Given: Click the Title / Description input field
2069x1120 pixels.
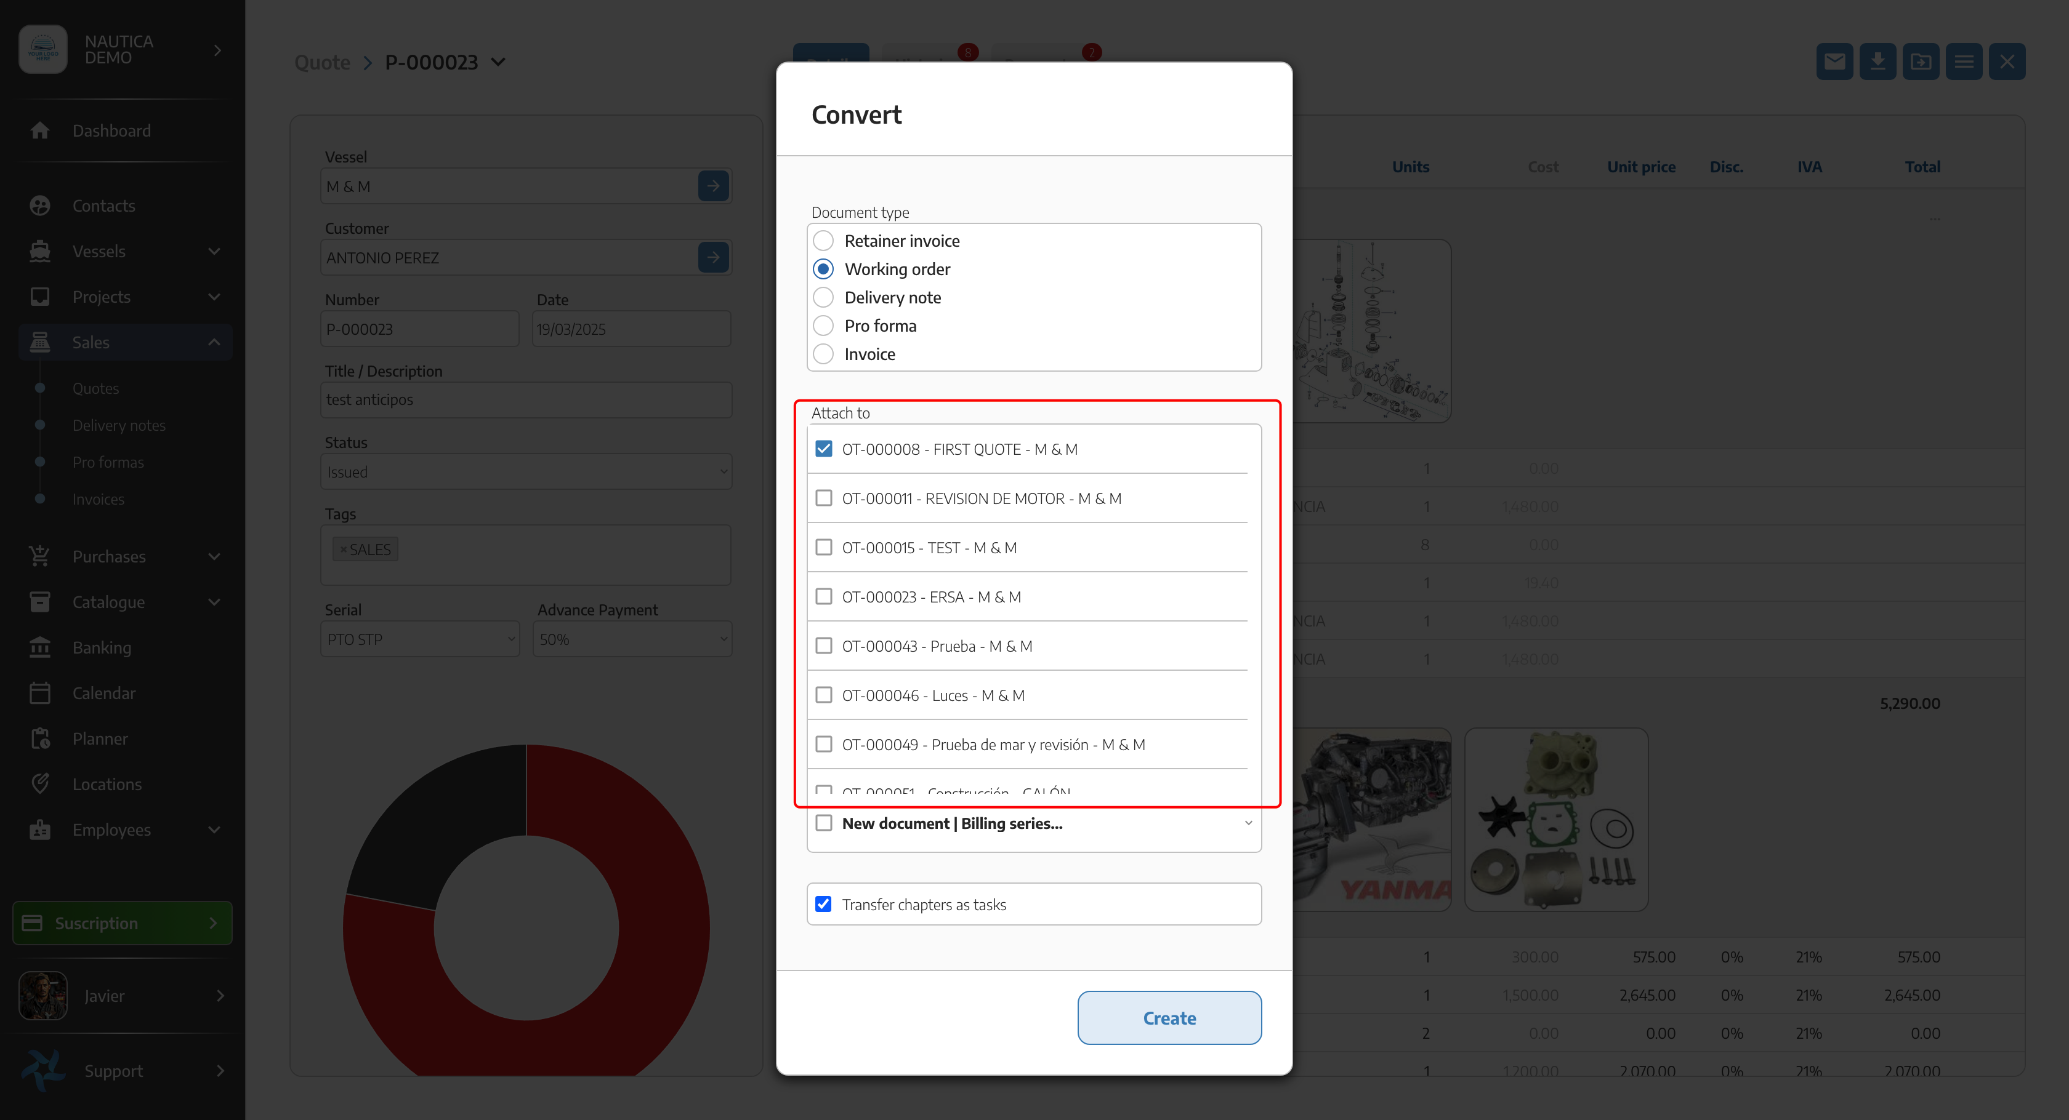Looking at the screenshot, I should [526, 399].
